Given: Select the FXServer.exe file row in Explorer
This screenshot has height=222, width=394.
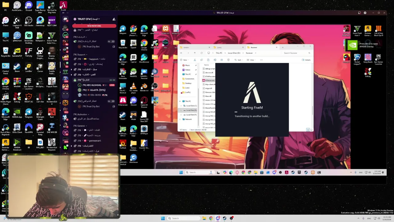Looking at the screenshot, I should point(209,80).
